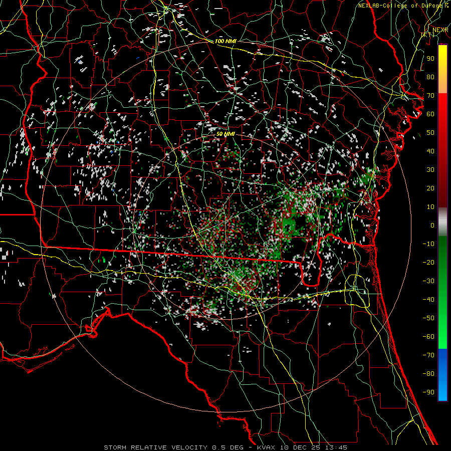Click the -30 label on velocity scale
The height and width of the screenshot is (451, 451).
click(x=428, y=281)
